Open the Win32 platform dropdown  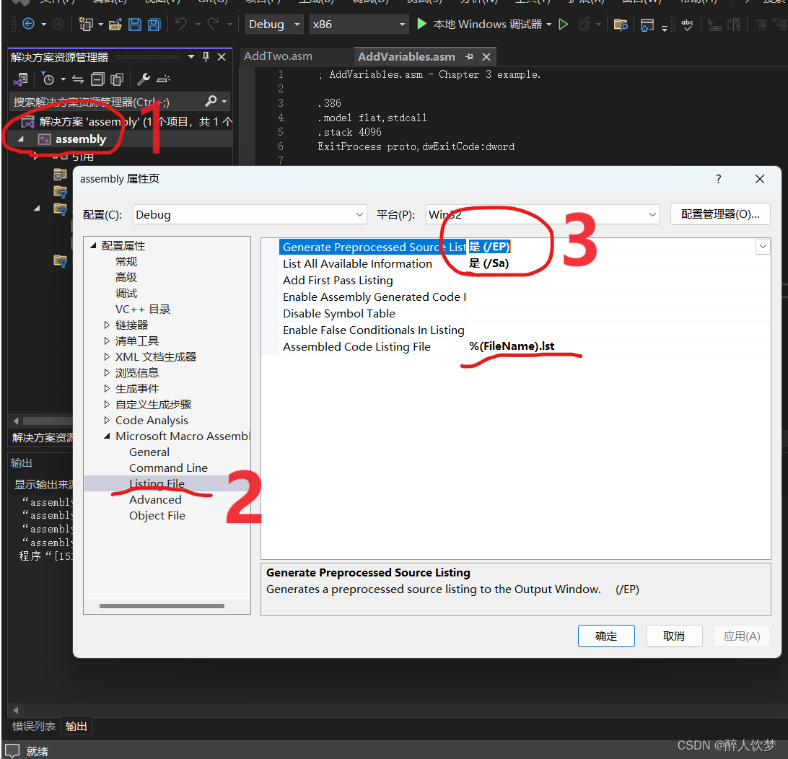[x=651, y=214]
